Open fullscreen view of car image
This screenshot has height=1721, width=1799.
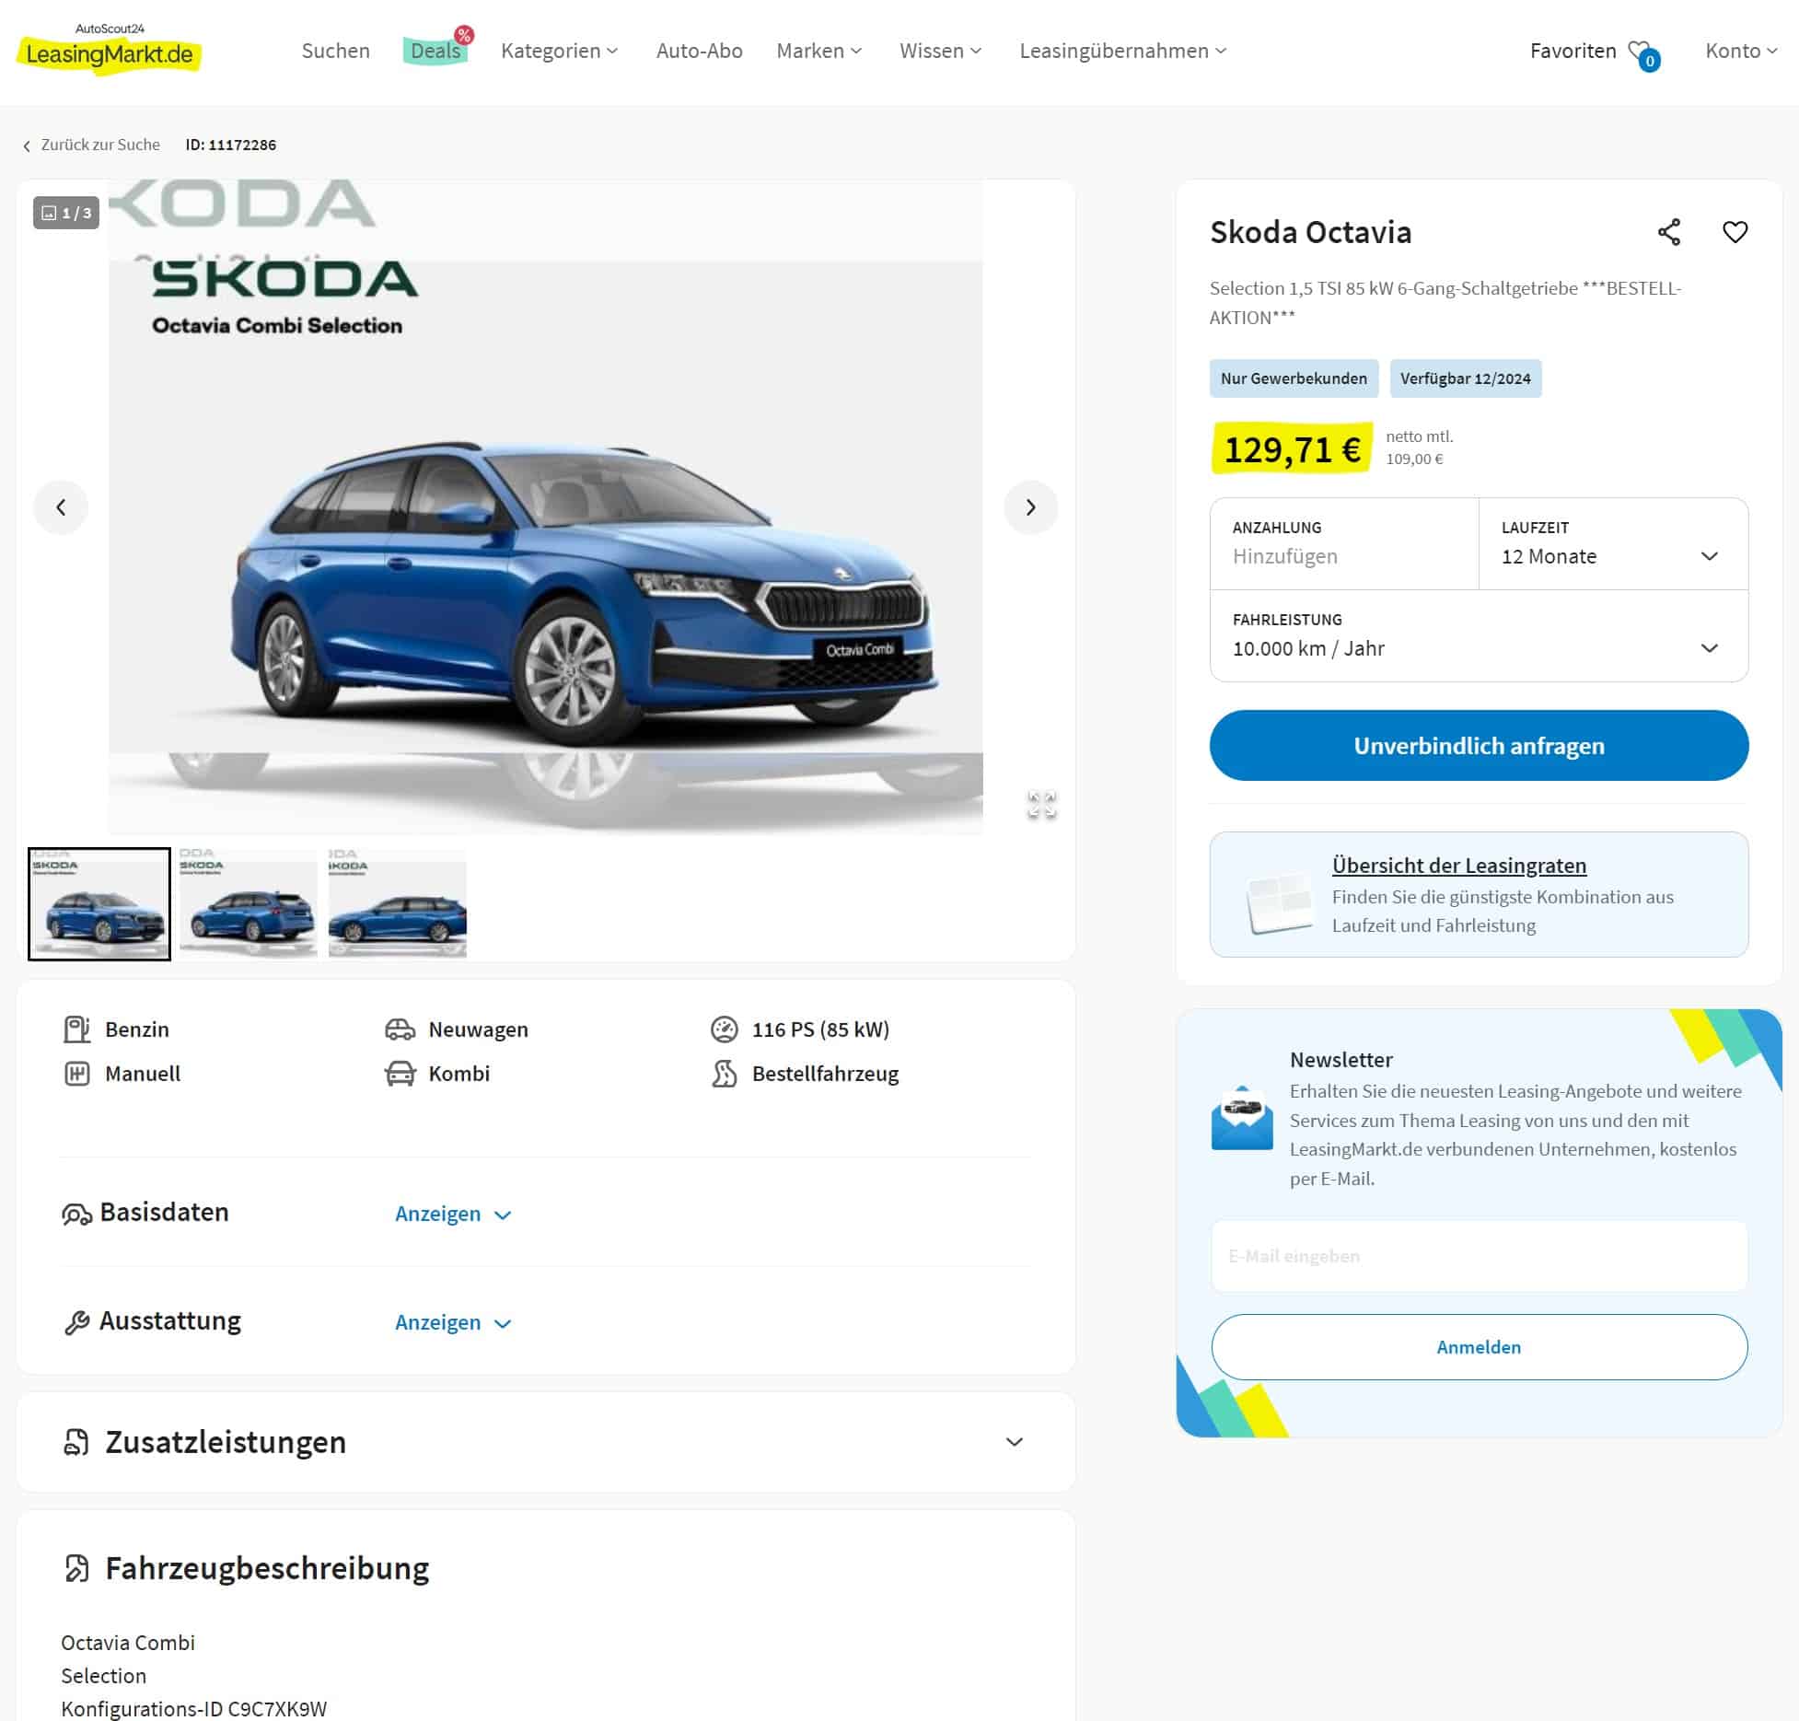(x=1041, y=805)
